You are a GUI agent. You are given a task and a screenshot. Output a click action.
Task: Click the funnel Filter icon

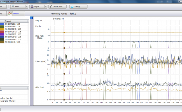pos(13,6)
